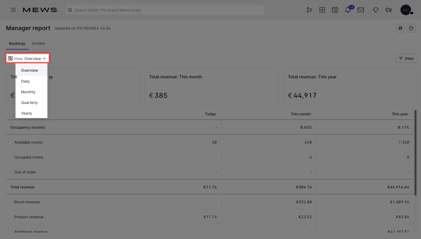Viewport: 421px width, 239px height.
Task: Open the help question mark icon
Action: coord(411,28)
